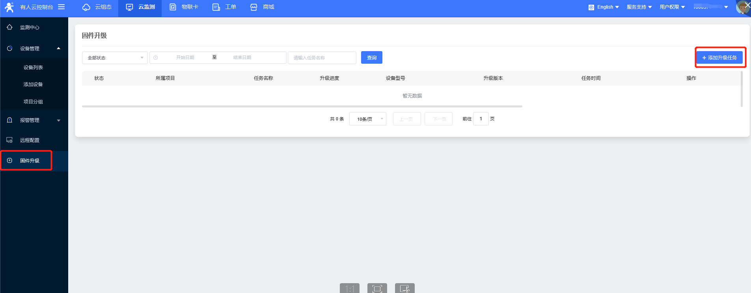Click the 添加升级任务 button

(719, 58)
